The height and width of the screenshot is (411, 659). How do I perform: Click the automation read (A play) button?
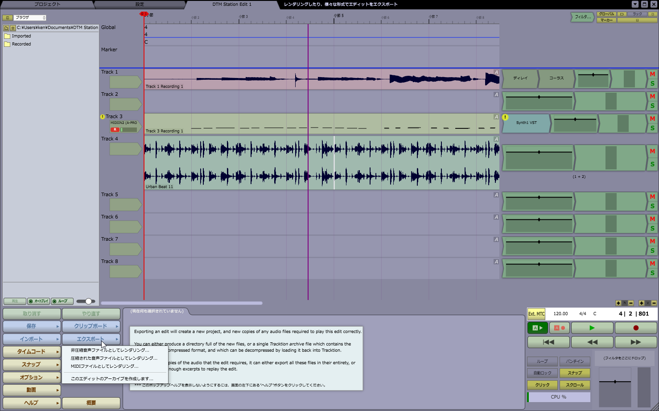tap(538, 328)
